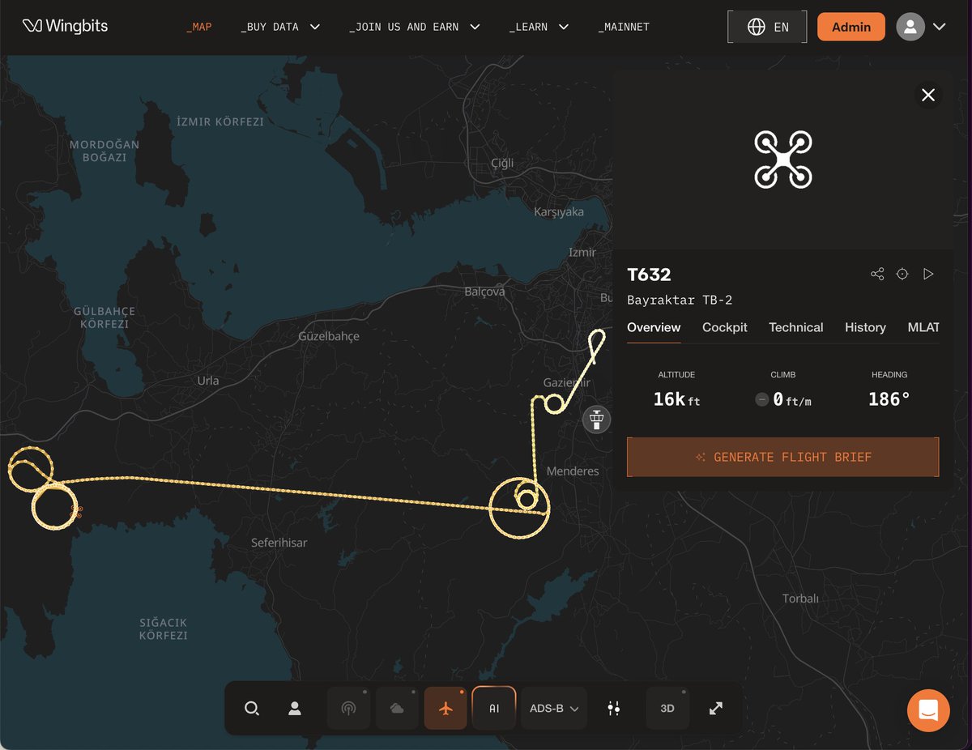The height and width of the screenshot is (750, 972).
Task: Click the 186° heading value
Action: click(889, 399)
